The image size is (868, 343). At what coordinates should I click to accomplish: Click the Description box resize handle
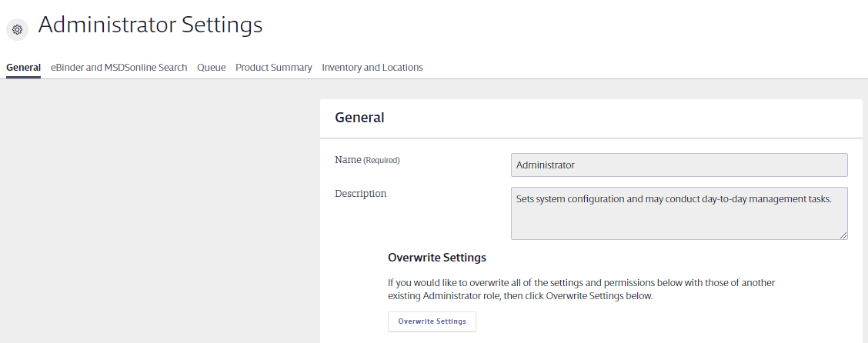[x=843, y=235]
